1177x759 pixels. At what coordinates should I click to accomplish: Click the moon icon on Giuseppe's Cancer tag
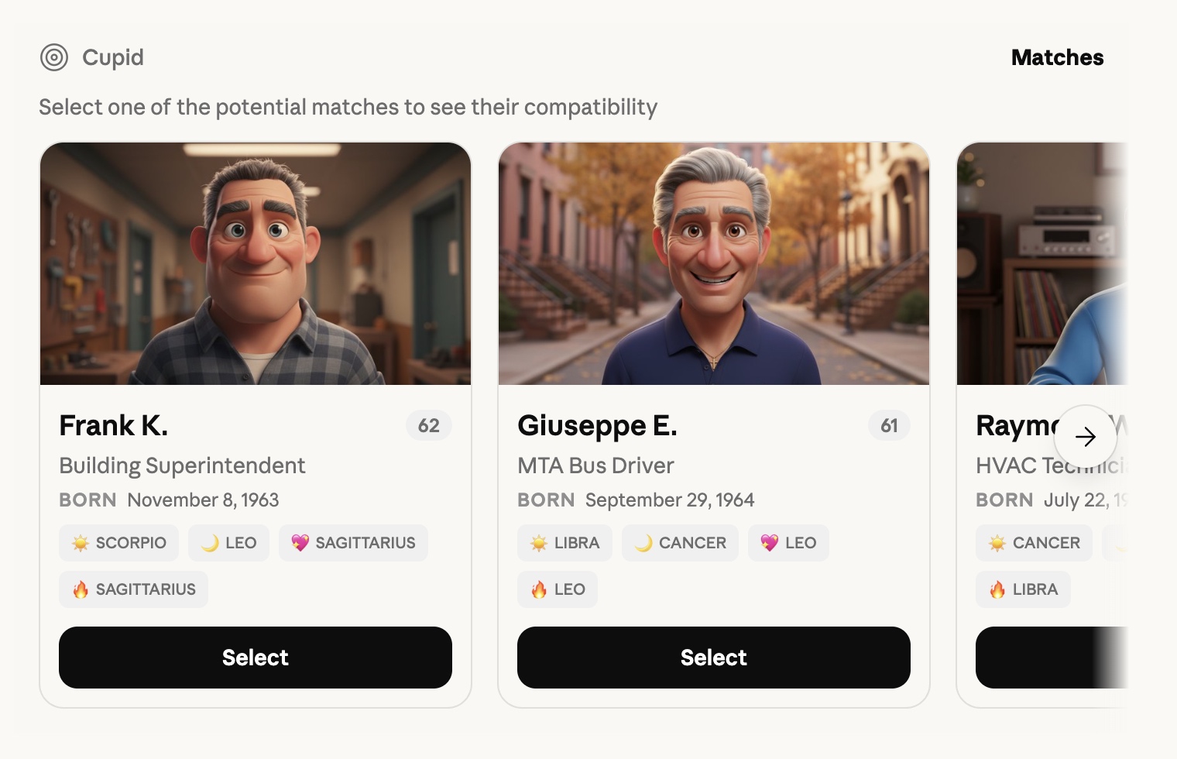pyautogui.click(x=643, y=543)
